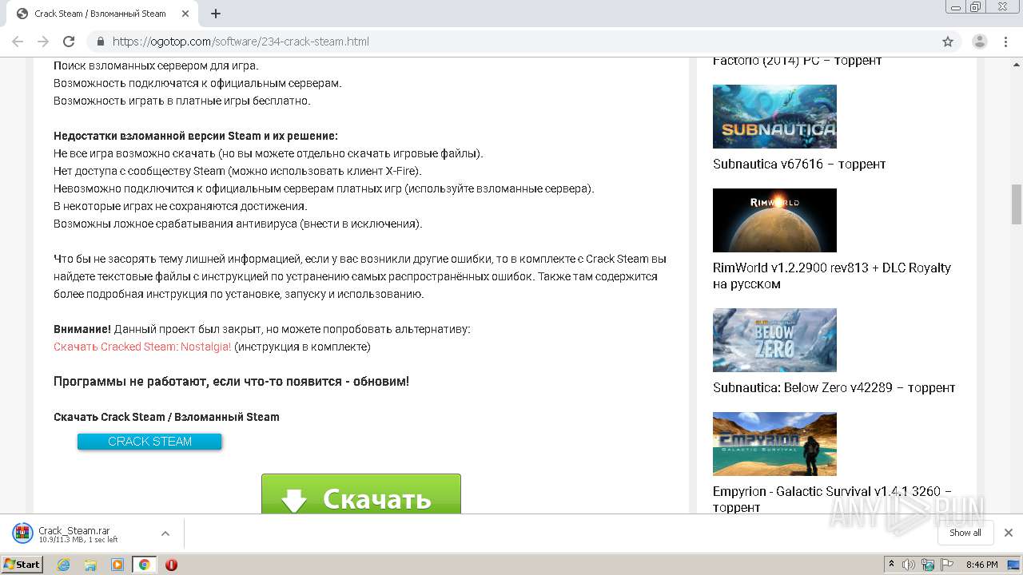
Task: Open the Скачать Cracked Steam: Nostalgia! link
Action: point(142,347)
